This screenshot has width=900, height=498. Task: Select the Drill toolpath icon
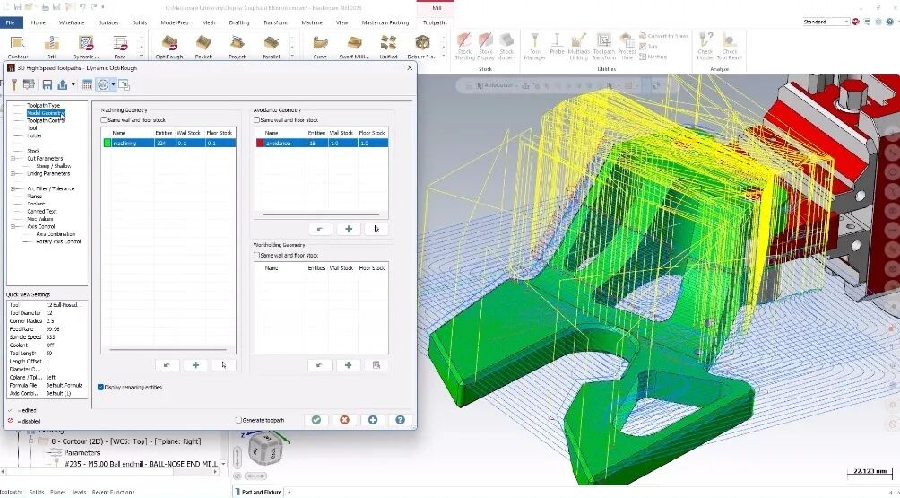[52, 47]
